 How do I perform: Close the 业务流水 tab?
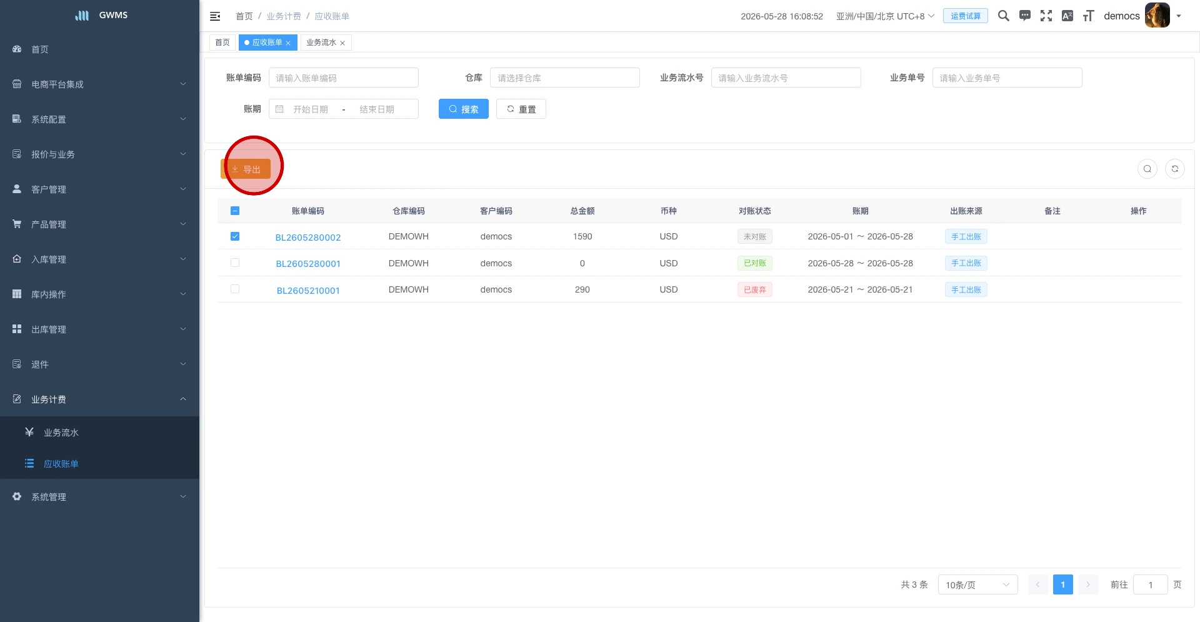click(x=342, y=43)
